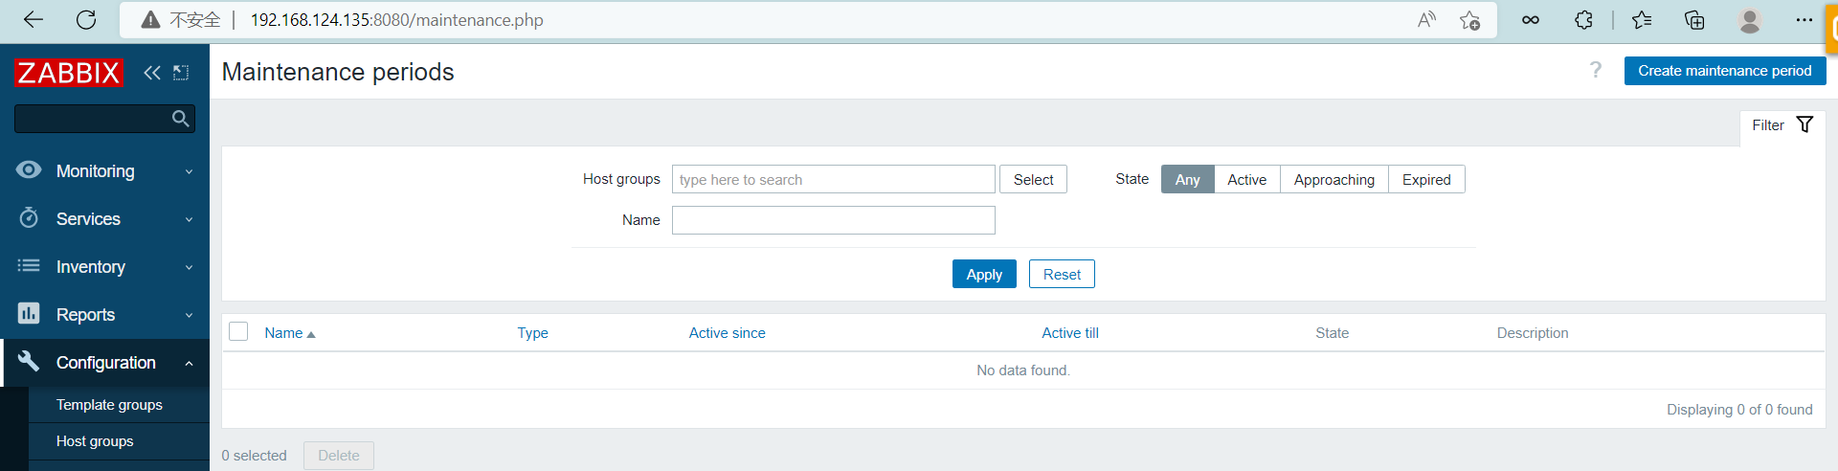Viewport: 1838px width, 471px height.
Task: Open the help question mark icon
Action: [1595, 70]
